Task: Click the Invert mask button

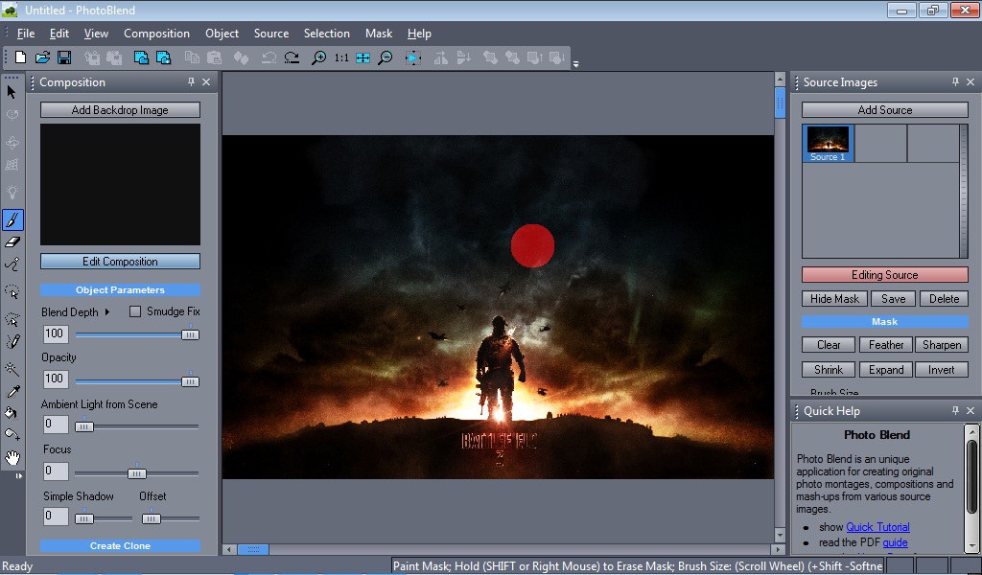Action: click(x=942, y=370)
